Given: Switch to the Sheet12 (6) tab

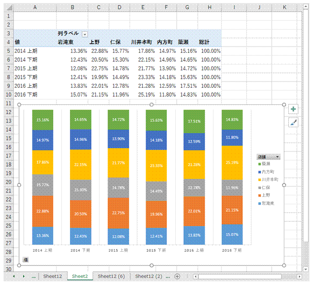Looking at the screenshot, I should (x=111, y=276).
